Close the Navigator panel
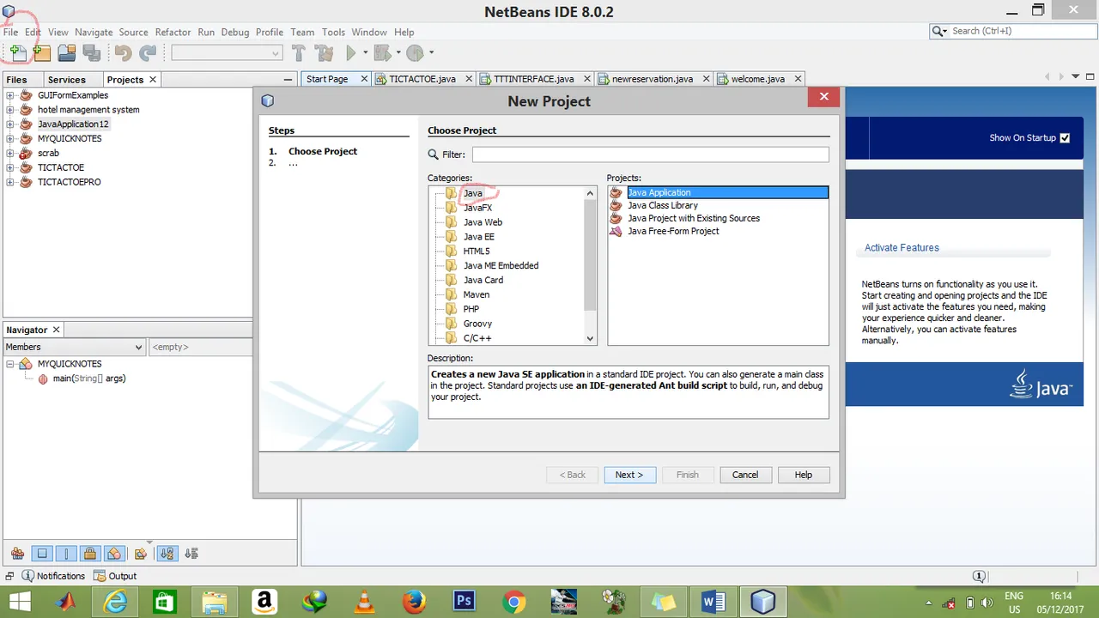Viewport: 1099px width, 618px height. pyautogui.click(x=56, y=330)
